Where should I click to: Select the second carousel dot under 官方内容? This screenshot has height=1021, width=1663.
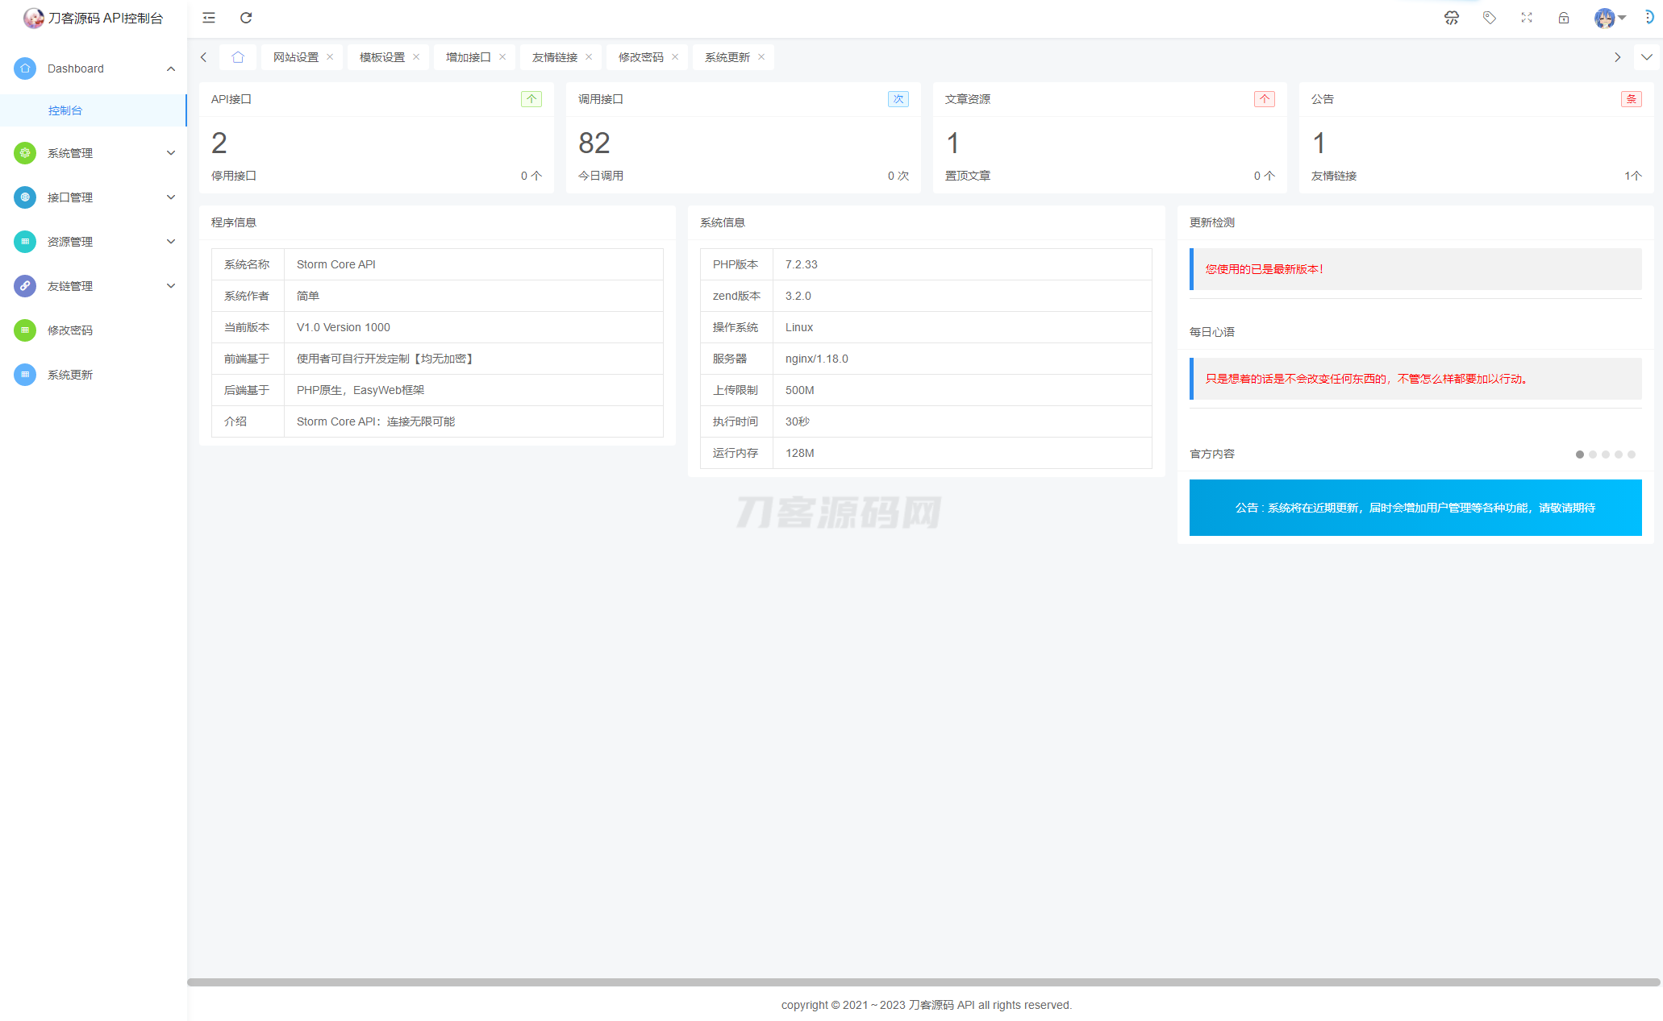tap(1593, 454)
